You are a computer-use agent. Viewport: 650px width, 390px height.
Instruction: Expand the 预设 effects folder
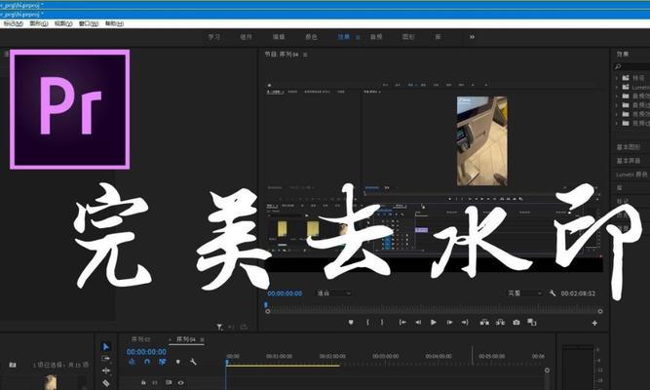616,78
